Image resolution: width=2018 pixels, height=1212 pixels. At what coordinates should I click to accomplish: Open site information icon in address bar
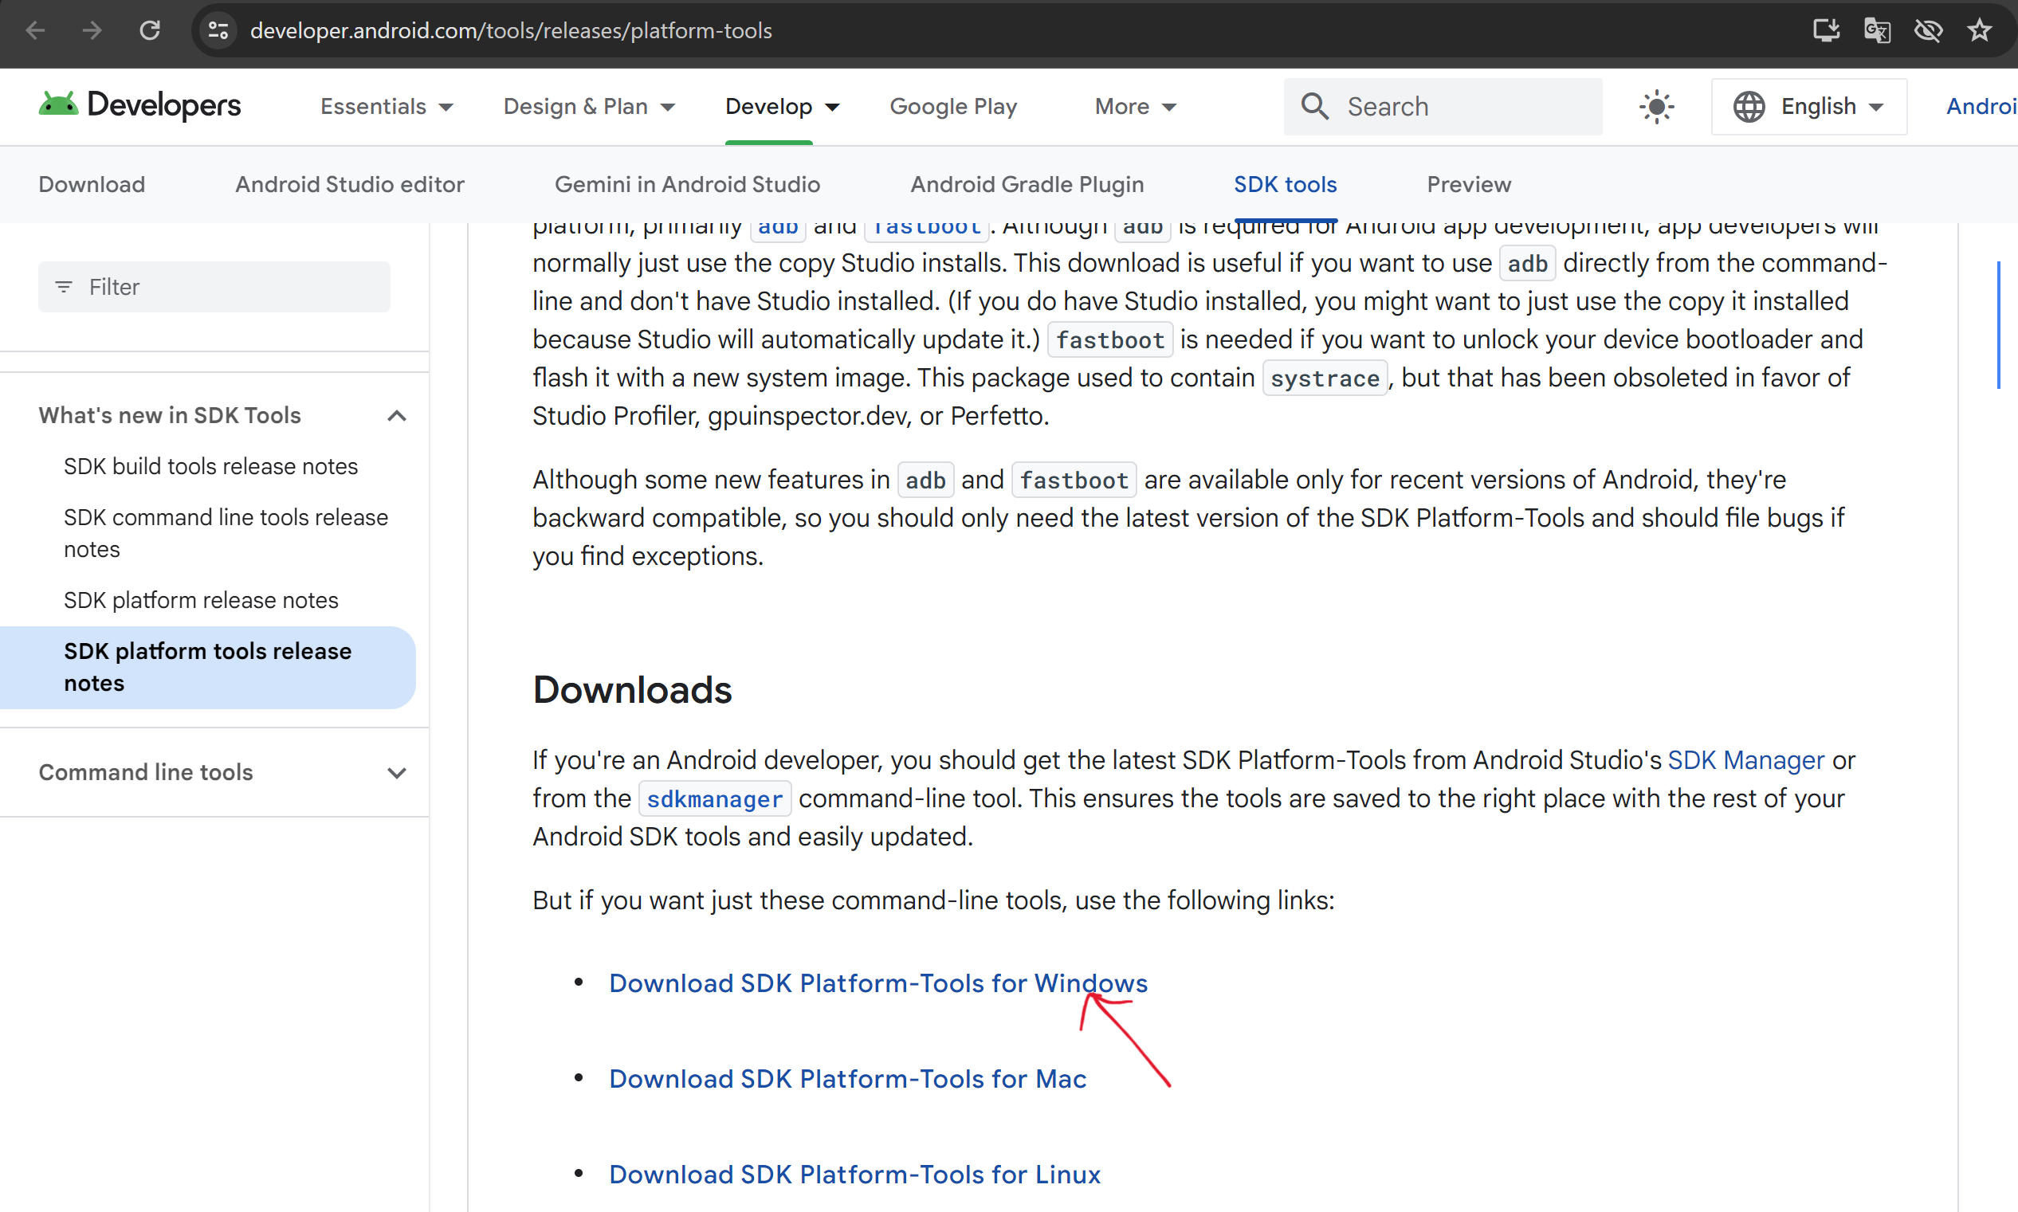point(218,31)
